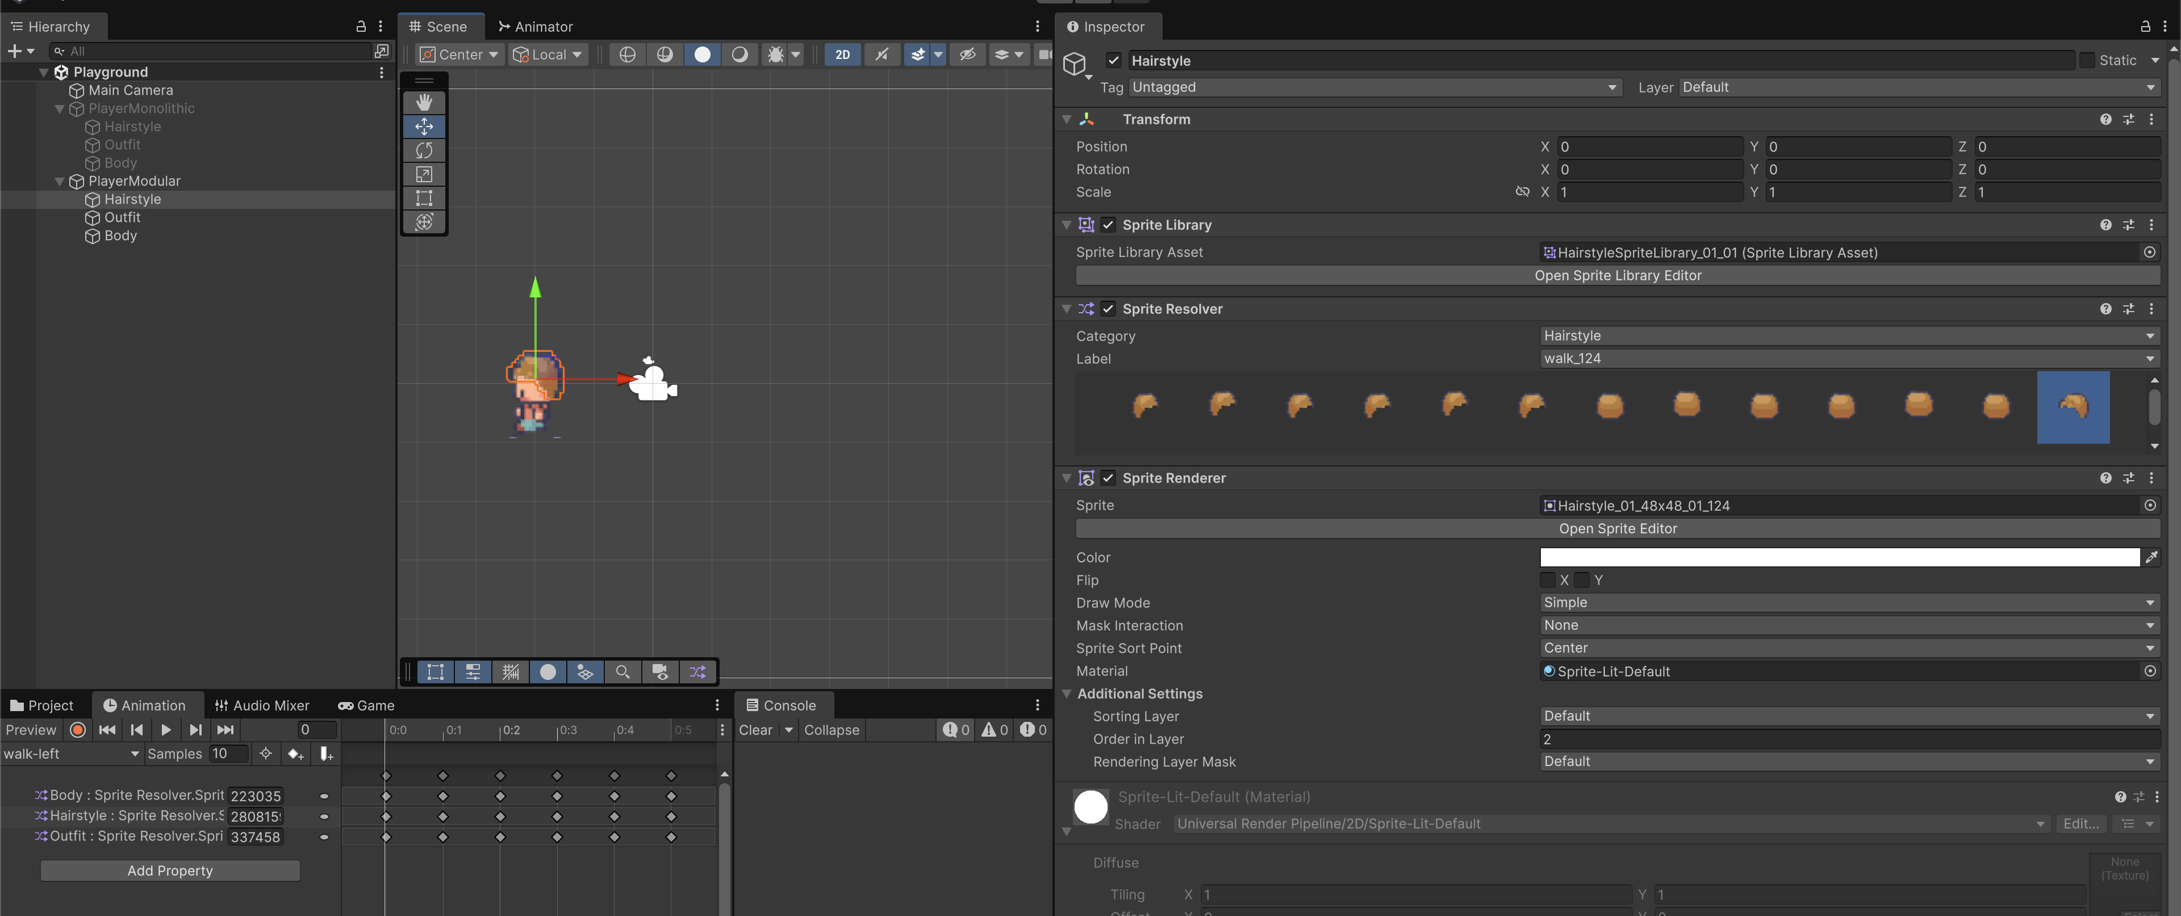Collapse the PlayerModular hierarchy item

pos(59,181)
